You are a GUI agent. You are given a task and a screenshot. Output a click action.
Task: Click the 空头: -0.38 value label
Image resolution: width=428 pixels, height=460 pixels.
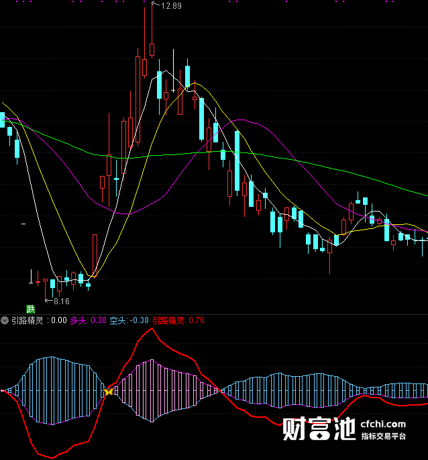[x=129, y=320]
